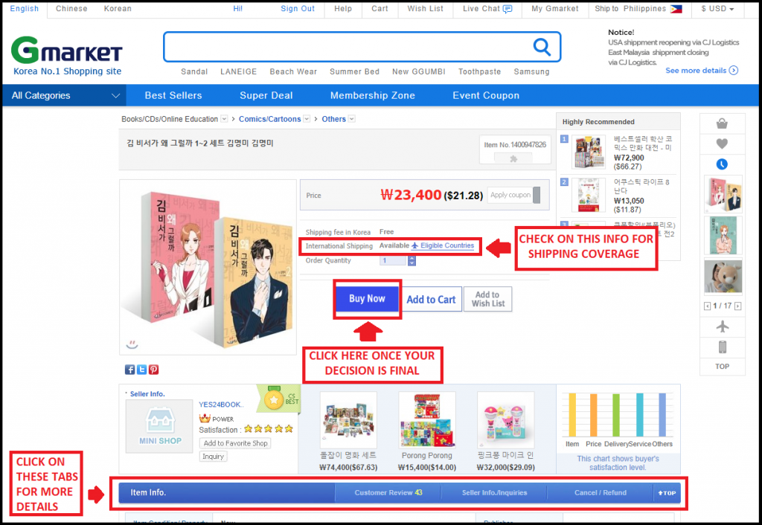Click the TOP button on tab bar
This screenshot has width=762, height=525.
[x=667, y=492]
